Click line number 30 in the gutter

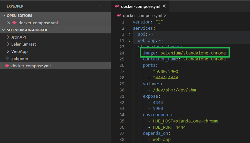(122, 90)
